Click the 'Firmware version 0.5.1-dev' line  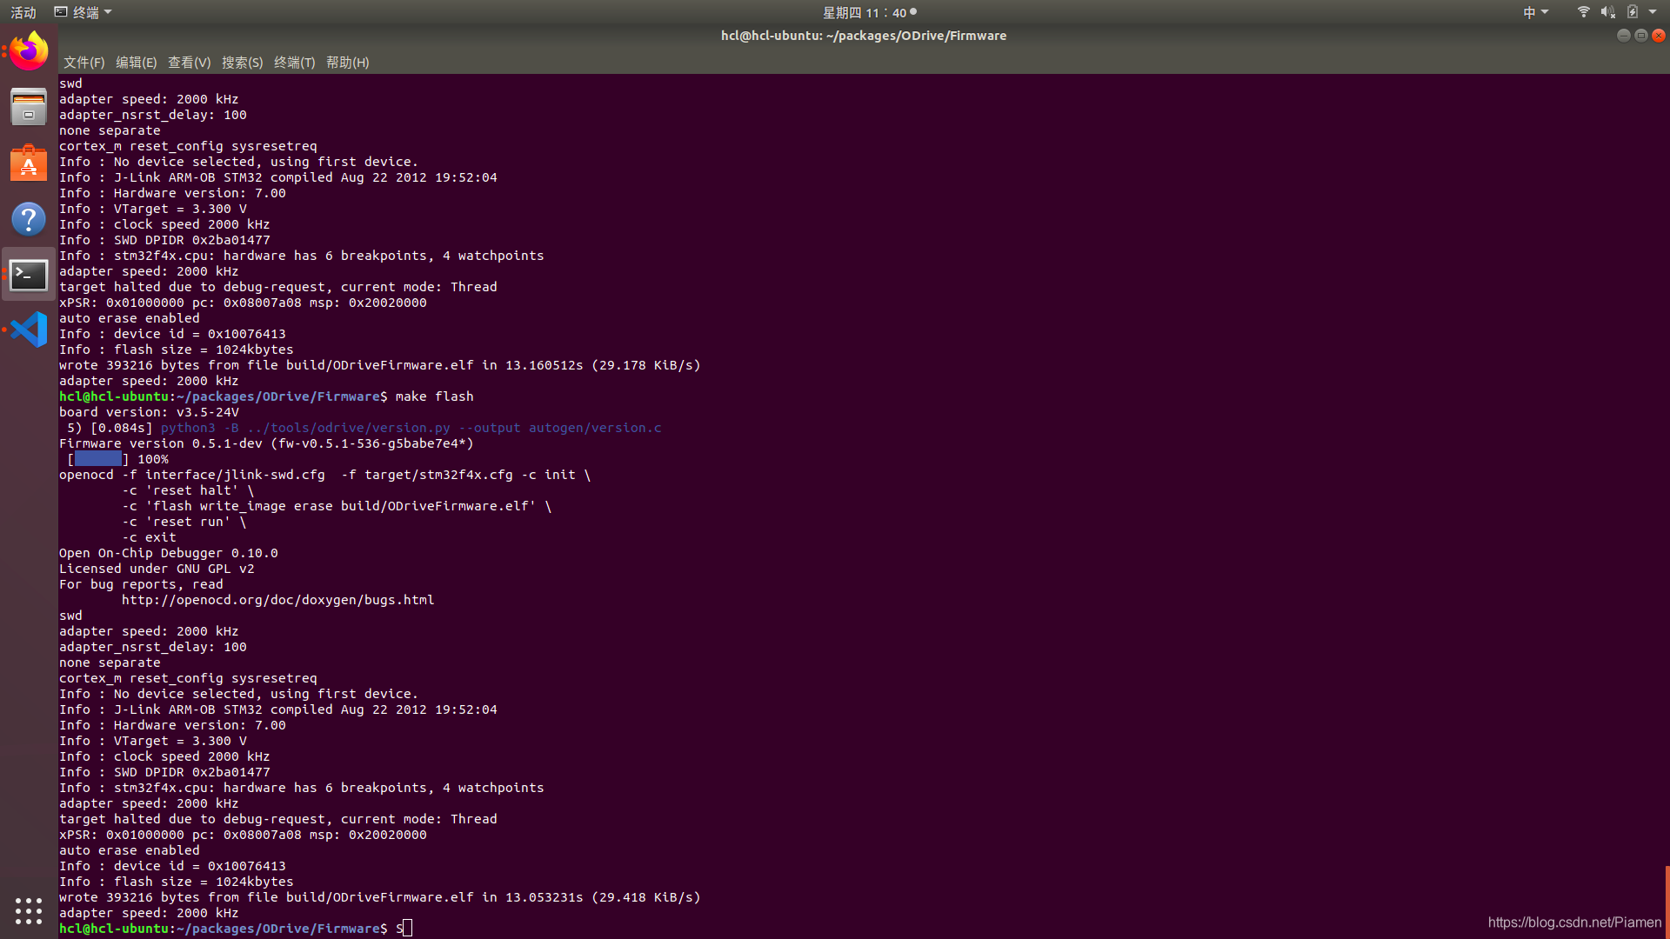click(x=266, y=443)
